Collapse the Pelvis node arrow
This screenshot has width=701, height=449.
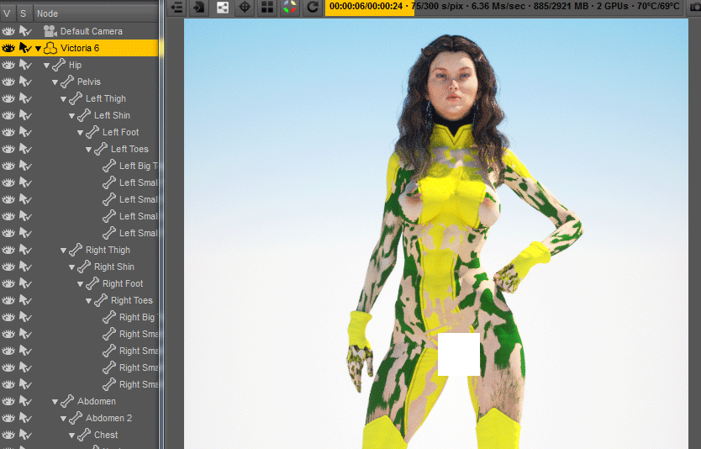click(x=55, y=82)
